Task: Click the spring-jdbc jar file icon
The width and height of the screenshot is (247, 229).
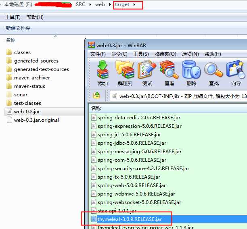Action: click(x=94, y=143)
